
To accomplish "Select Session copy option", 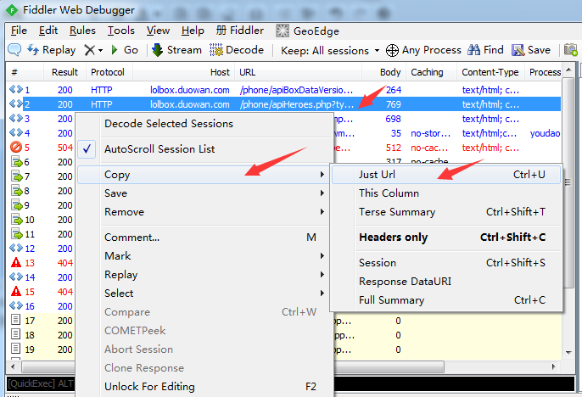I will coord(446,263).
